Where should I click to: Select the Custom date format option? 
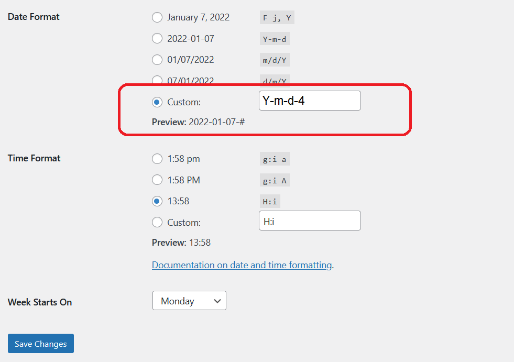157,102
